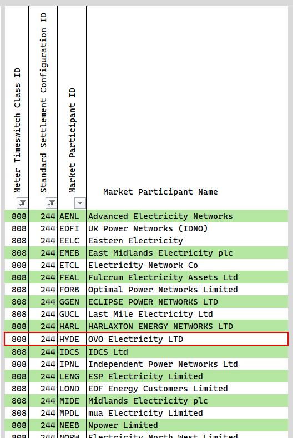Select cell HYDE
Viewport: 293px width, 438px height.
72,339
